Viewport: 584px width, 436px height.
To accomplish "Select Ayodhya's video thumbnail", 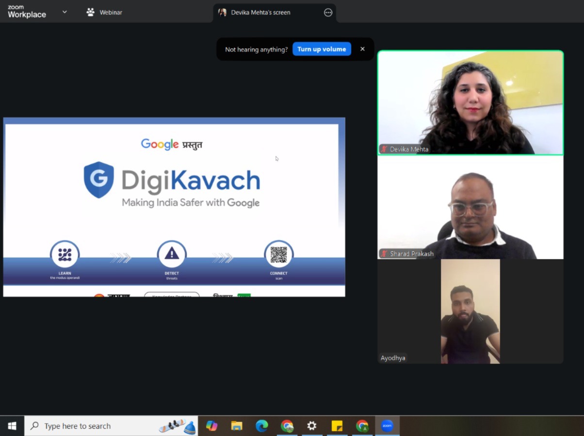I will [470, 311].
